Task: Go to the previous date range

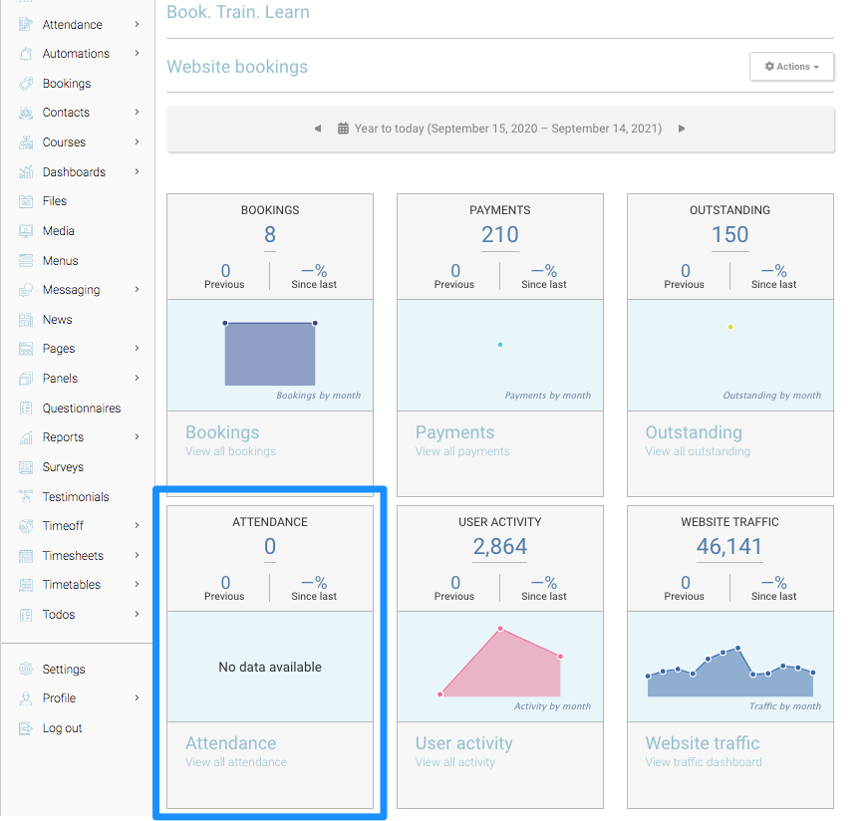Action: coord(318,129)
